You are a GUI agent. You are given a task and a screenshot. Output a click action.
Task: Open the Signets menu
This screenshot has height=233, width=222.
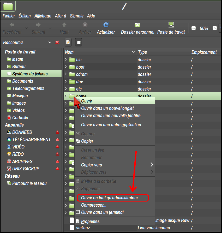[x=76, y=16]
